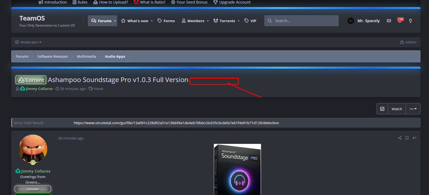Screen dimensions: 429x195
Task: Open the Torrents navigation tab
Action: pos(224,21)
